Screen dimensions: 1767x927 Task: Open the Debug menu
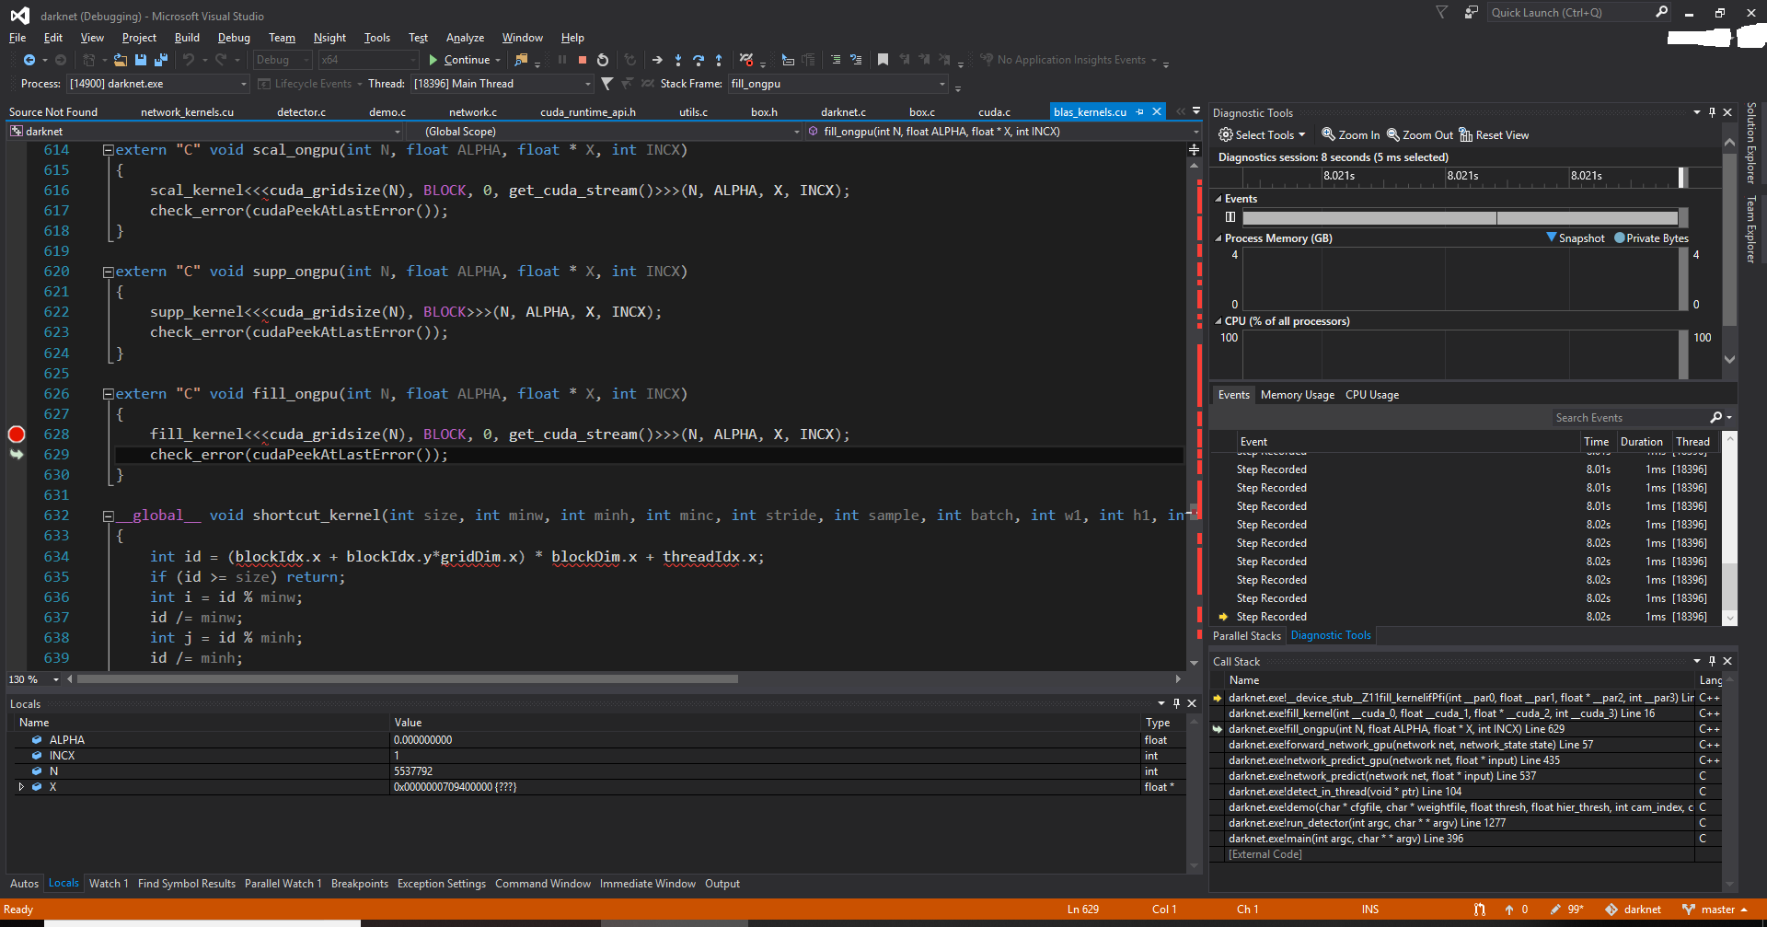coord(234,38)
